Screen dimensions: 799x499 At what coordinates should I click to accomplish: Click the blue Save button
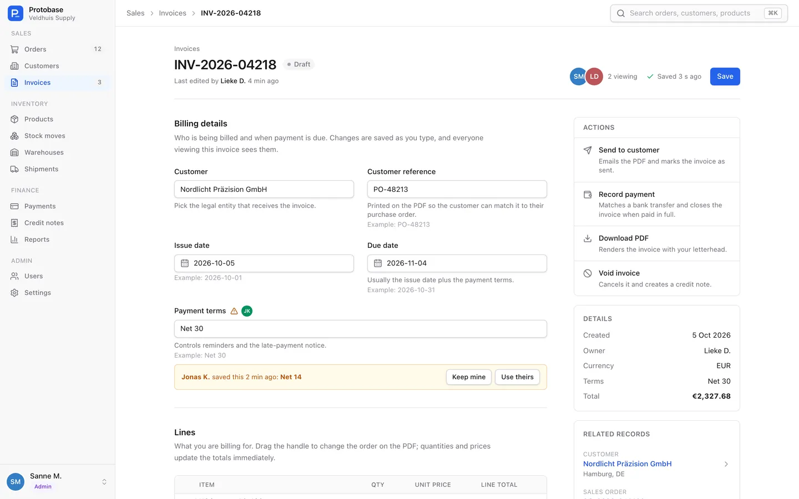[725, 77]
